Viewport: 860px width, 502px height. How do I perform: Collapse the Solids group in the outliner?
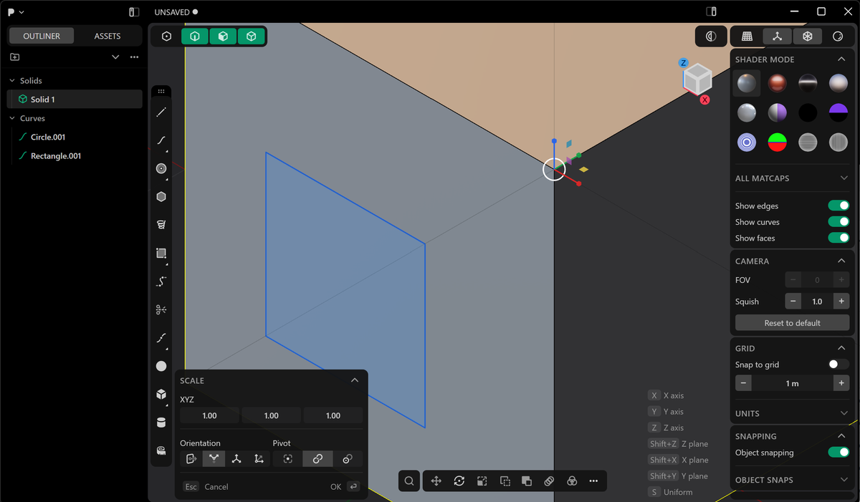(x=11, y=80)
